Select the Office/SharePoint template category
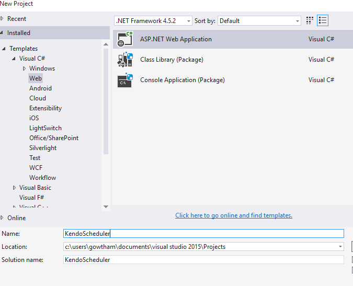The width and height of the screenshot is (353, 286). click(x=54, y=138)
